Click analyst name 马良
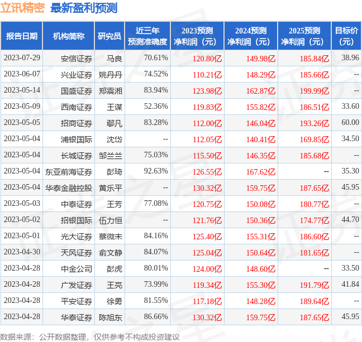362x342 pixels. pos(114,59)
